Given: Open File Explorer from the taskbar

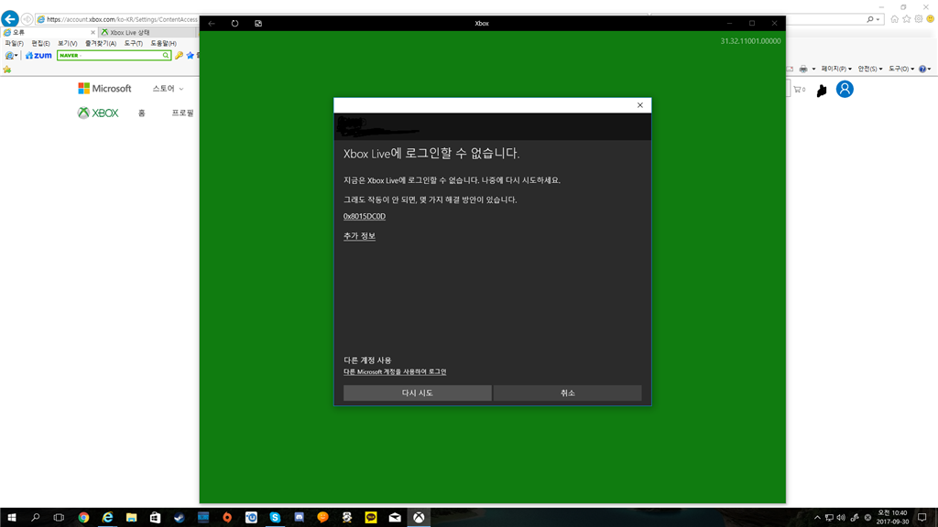Looking at the screenshot, I should point(132,518).
